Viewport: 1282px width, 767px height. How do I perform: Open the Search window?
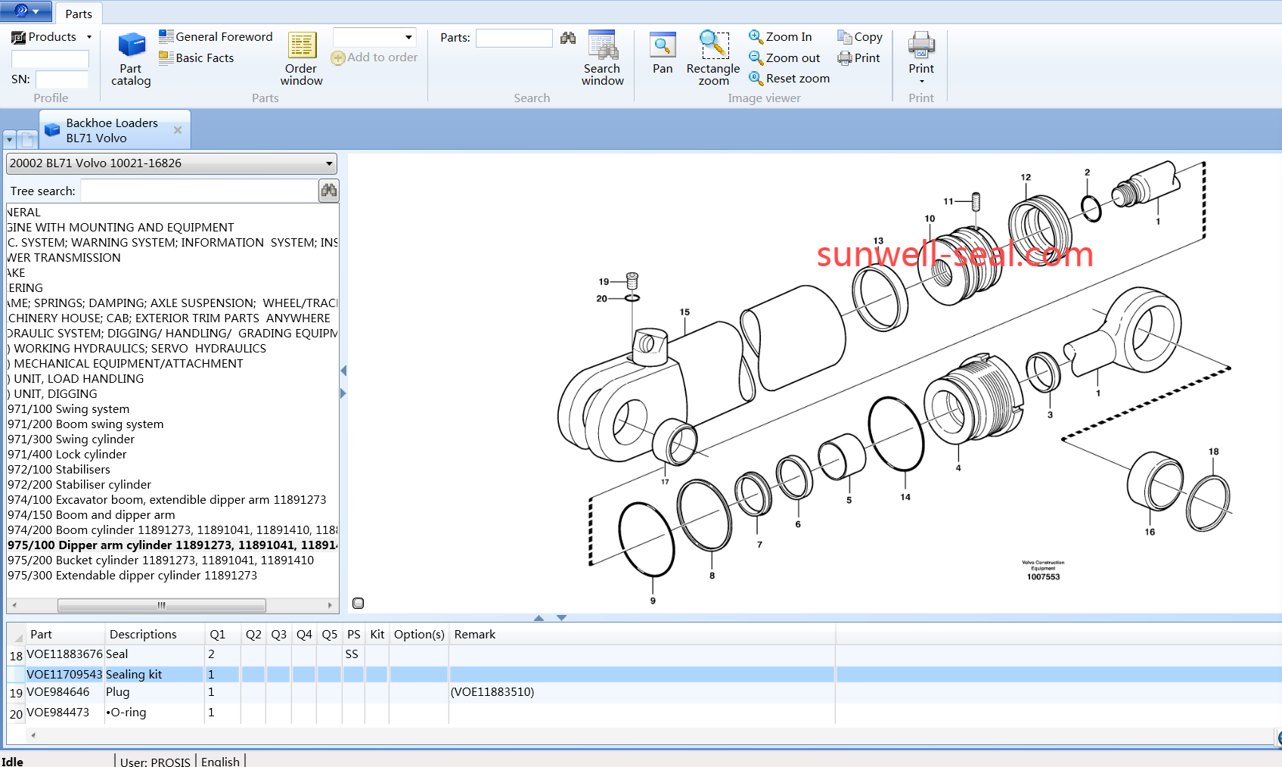click(x=602, y=58)
